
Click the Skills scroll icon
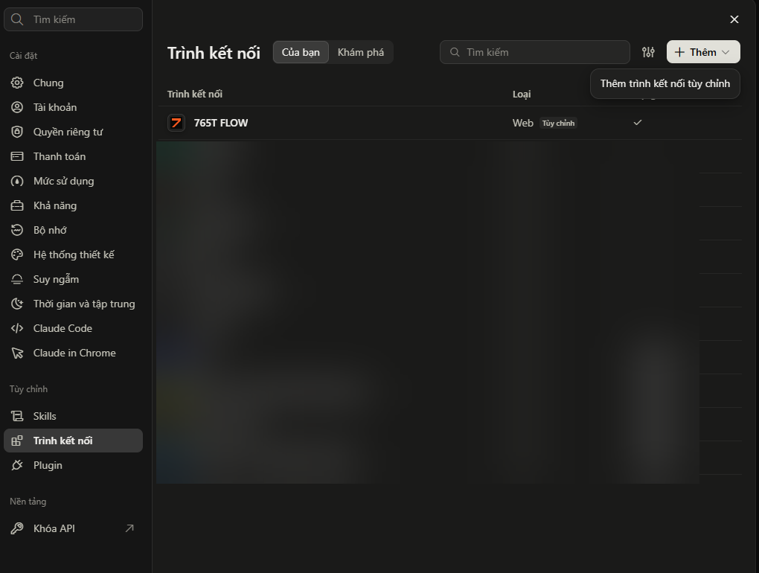(17, 416)
